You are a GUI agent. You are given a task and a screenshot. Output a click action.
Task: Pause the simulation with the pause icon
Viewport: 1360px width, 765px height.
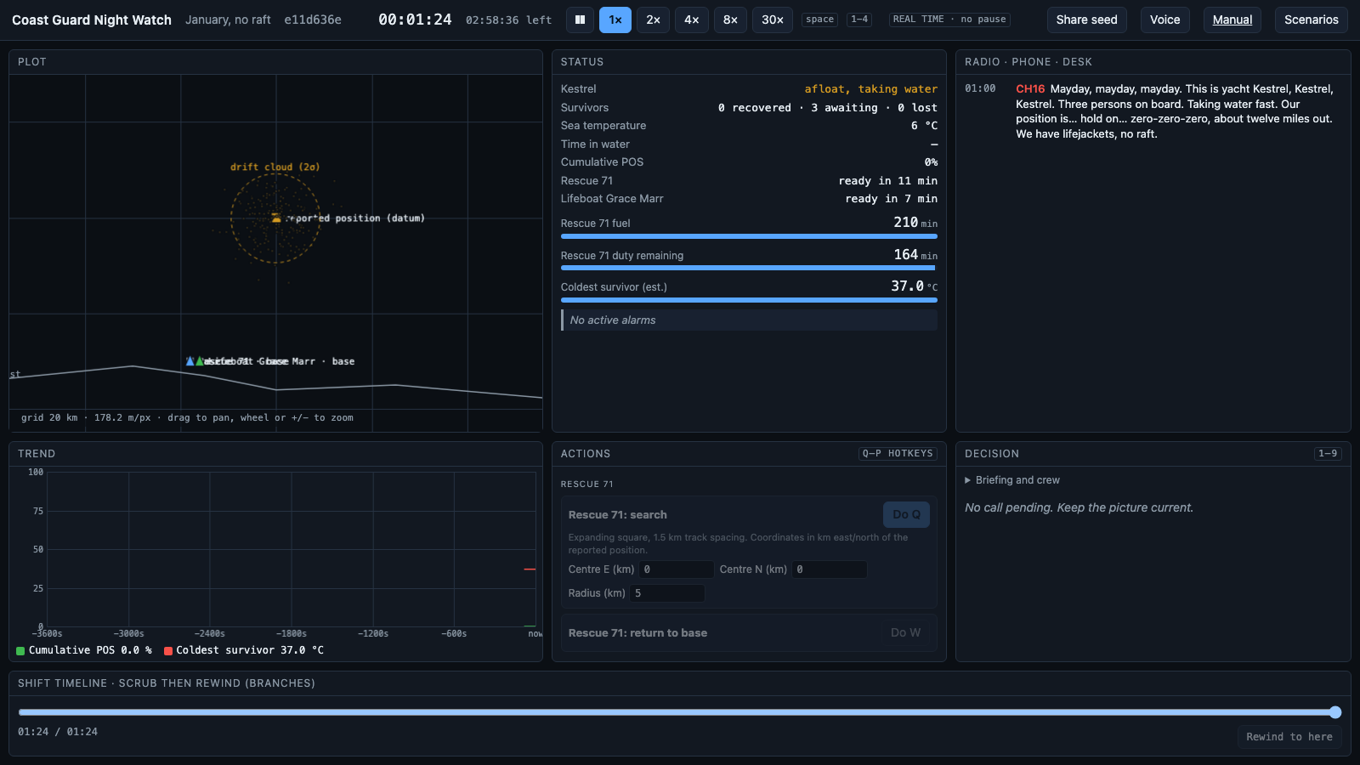tap(580, 20)
